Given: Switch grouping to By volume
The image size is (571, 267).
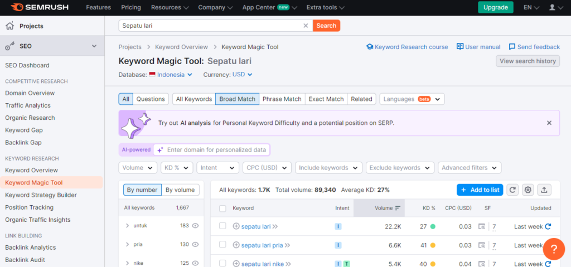Looking at the screenshot, I should (180, 190).
